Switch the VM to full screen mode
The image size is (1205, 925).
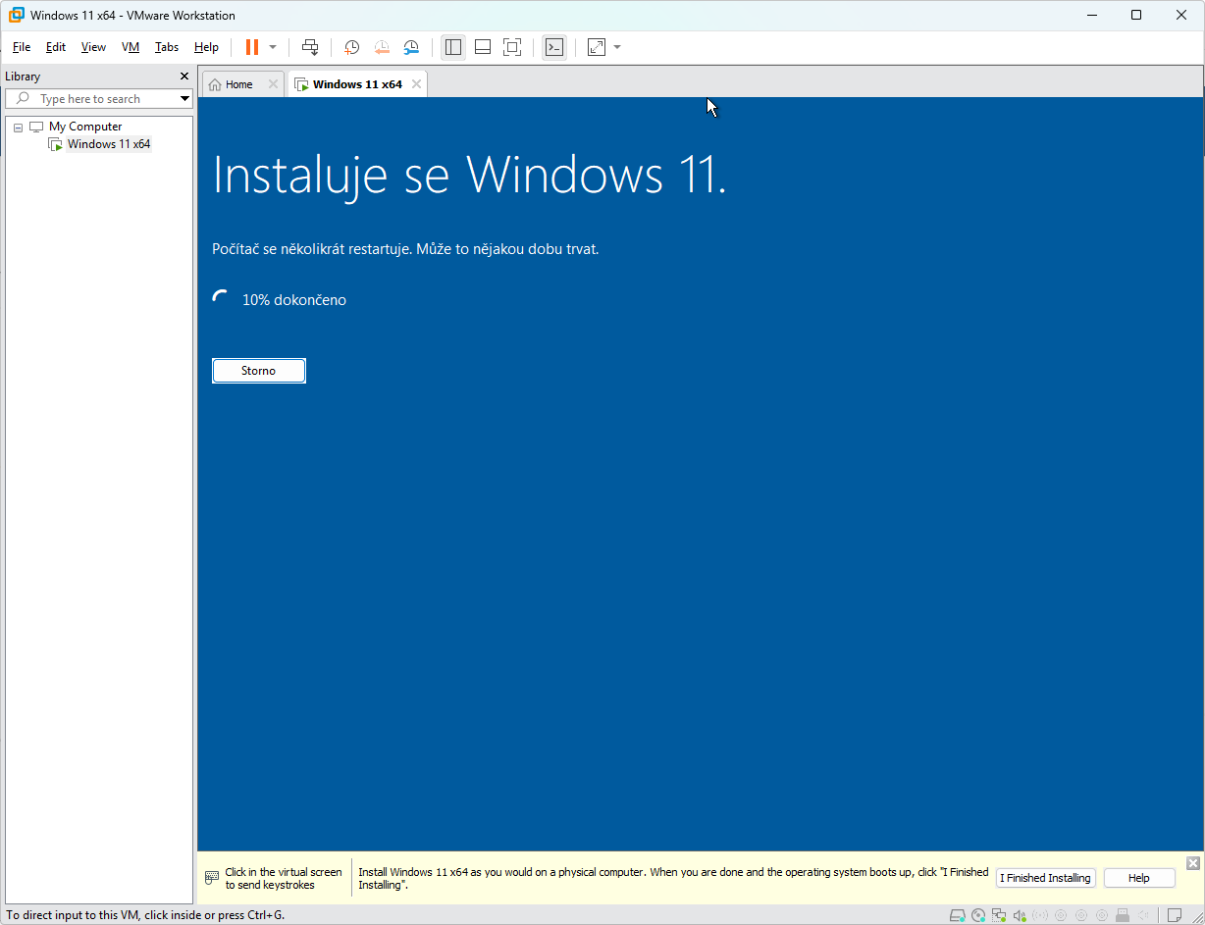click(x=512, y=46)
